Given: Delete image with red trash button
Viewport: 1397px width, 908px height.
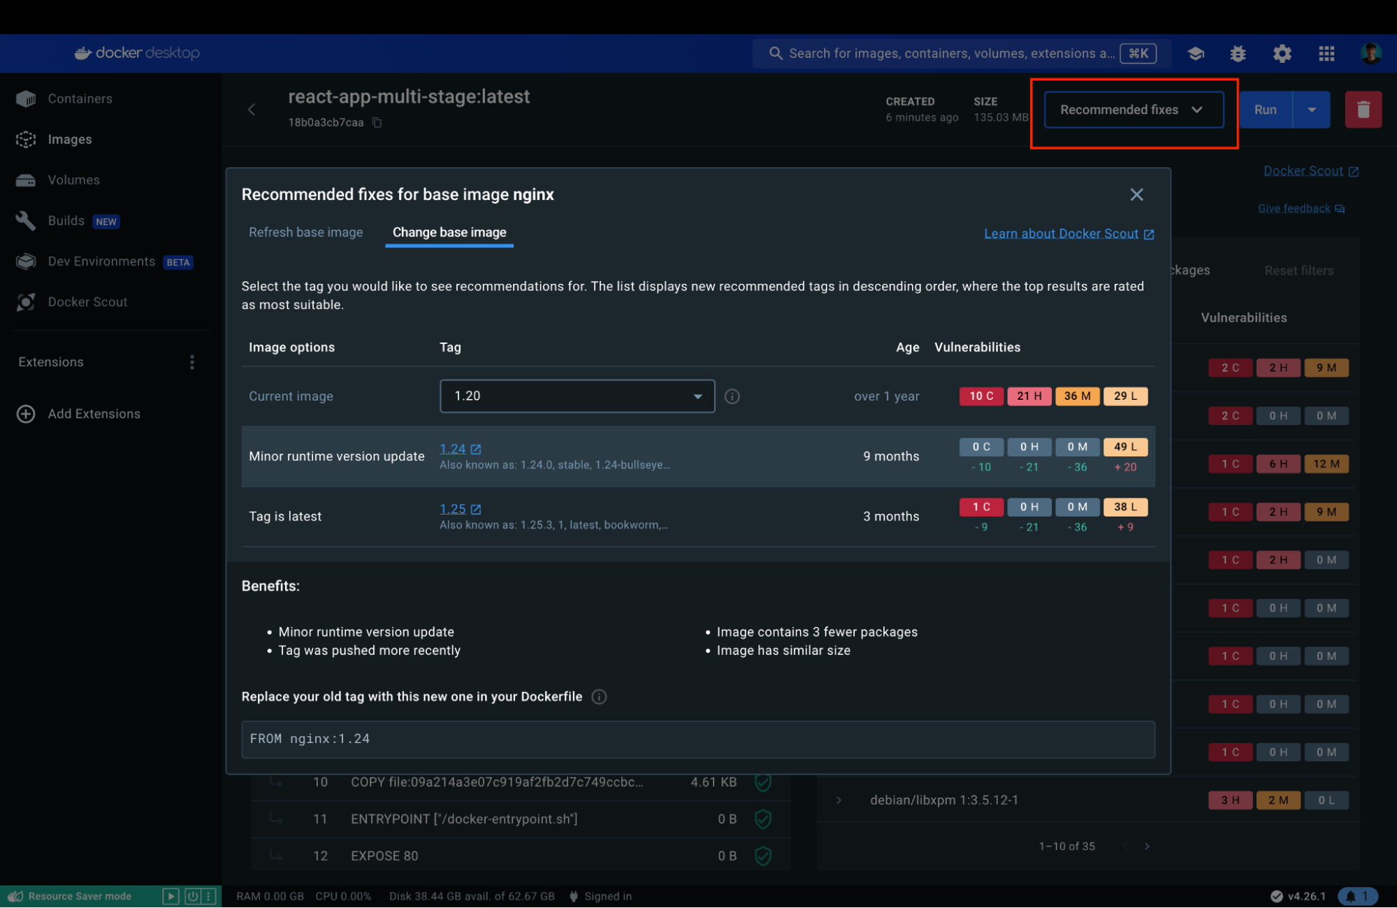Looking at the screenshot, I should tap(1363, 110).
